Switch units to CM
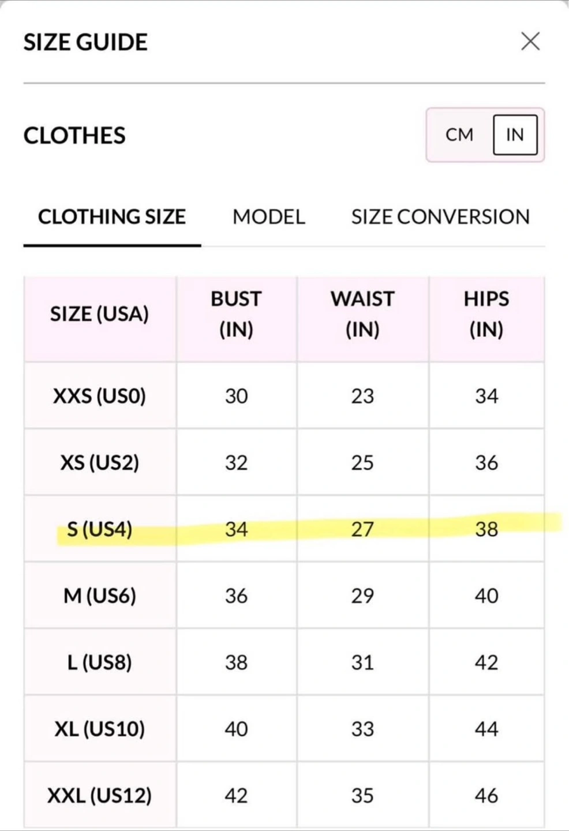Screen dimensions: 569x831 (x=459, y=134)
